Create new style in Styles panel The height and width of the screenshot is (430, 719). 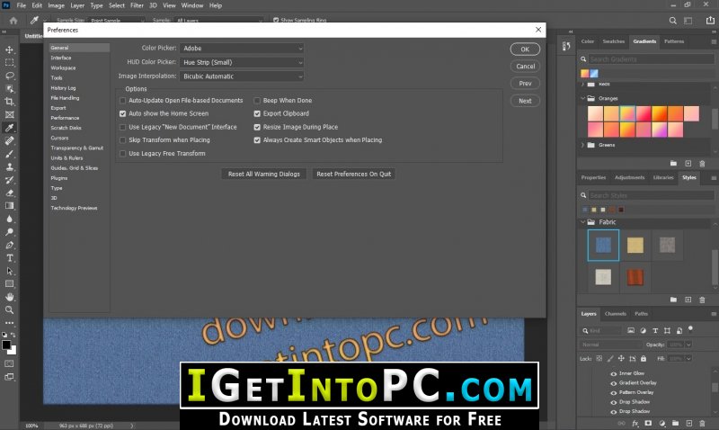click(688, 300)
